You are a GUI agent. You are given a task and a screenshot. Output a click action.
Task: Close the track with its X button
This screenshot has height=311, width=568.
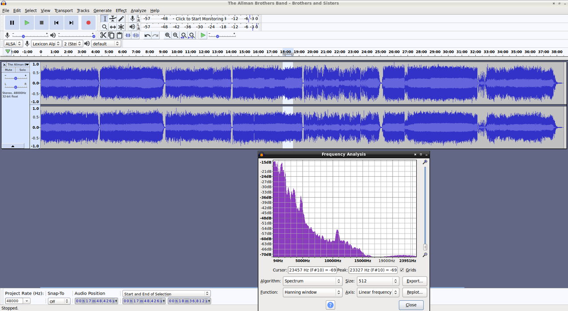(x=4, y=65)
